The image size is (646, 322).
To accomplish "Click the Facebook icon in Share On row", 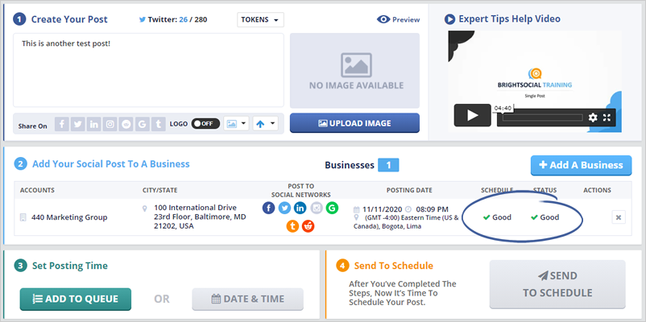I will (x=62, y=124).
